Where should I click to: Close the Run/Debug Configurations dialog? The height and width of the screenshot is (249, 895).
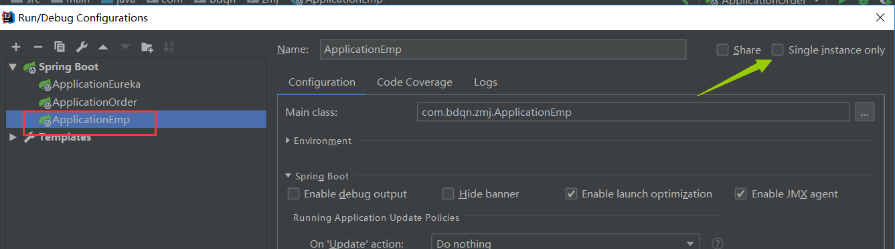click(880, 18)
